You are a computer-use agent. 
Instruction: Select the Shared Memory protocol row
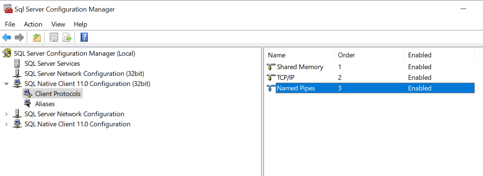(370, 67)
